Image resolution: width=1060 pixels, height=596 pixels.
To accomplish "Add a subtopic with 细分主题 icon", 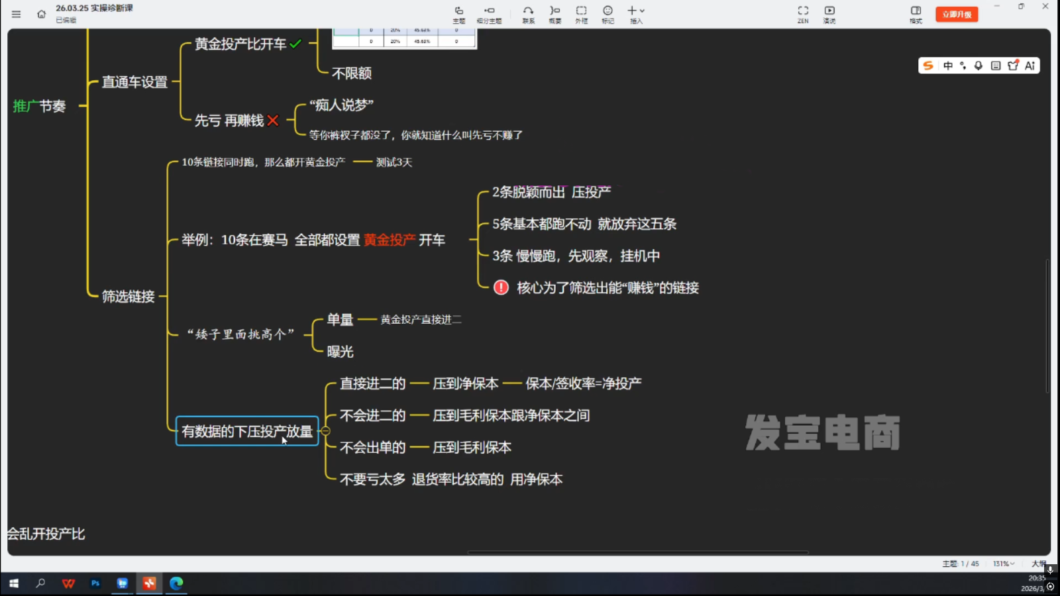I will 489,14.
